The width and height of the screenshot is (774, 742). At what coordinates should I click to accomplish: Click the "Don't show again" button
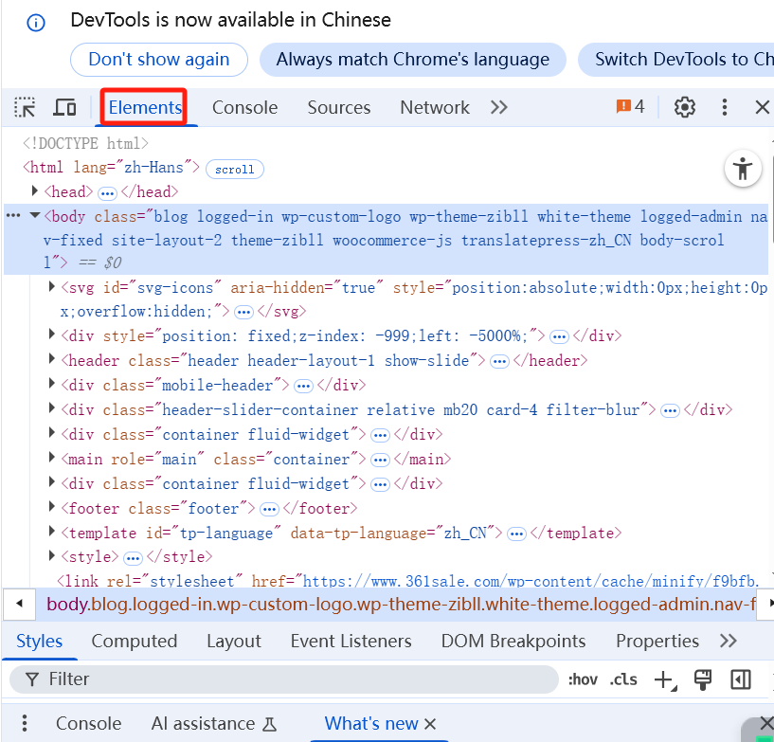(x=158, y=60)
